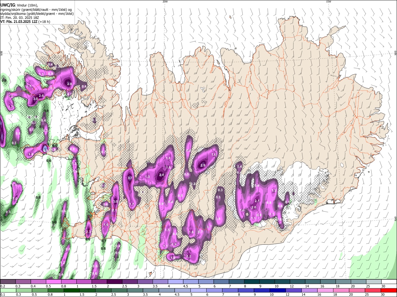This screenshot has width=397, height=297.
Task: Click the 0.2 label on the snow scale
Action: (2, 286)
